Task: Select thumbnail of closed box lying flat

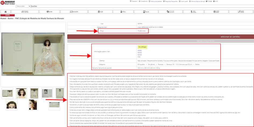Action: (54, 105)
